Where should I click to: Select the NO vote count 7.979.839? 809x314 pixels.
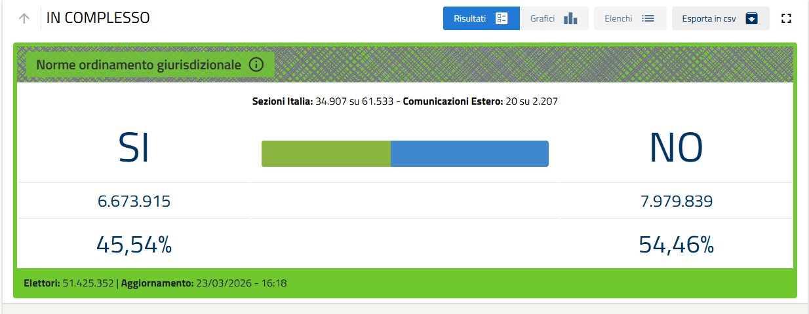click(676, 201)
